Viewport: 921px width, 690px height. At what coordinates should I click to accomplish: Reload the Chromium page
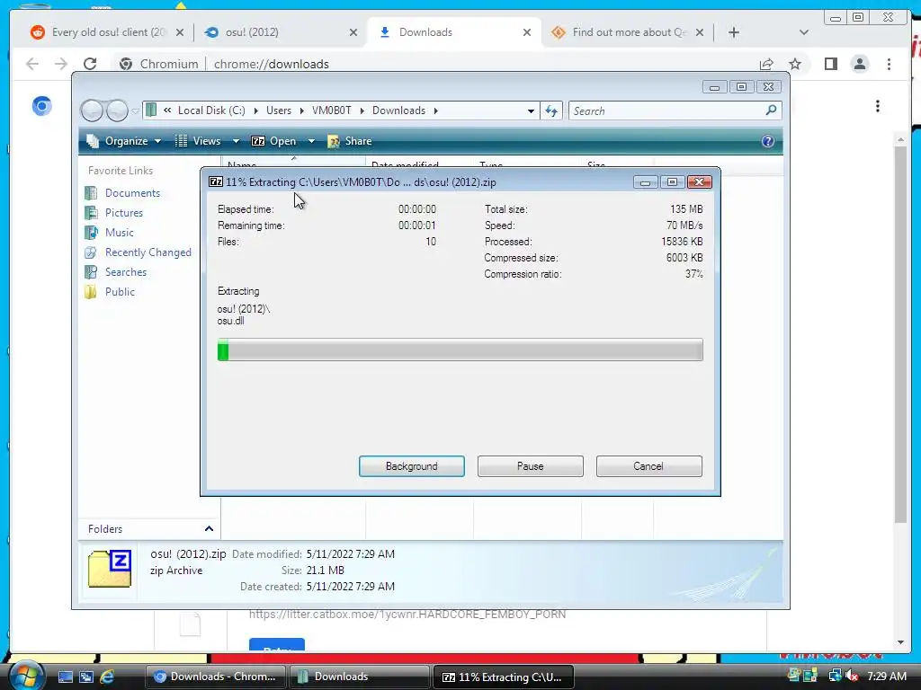[90, 64]
